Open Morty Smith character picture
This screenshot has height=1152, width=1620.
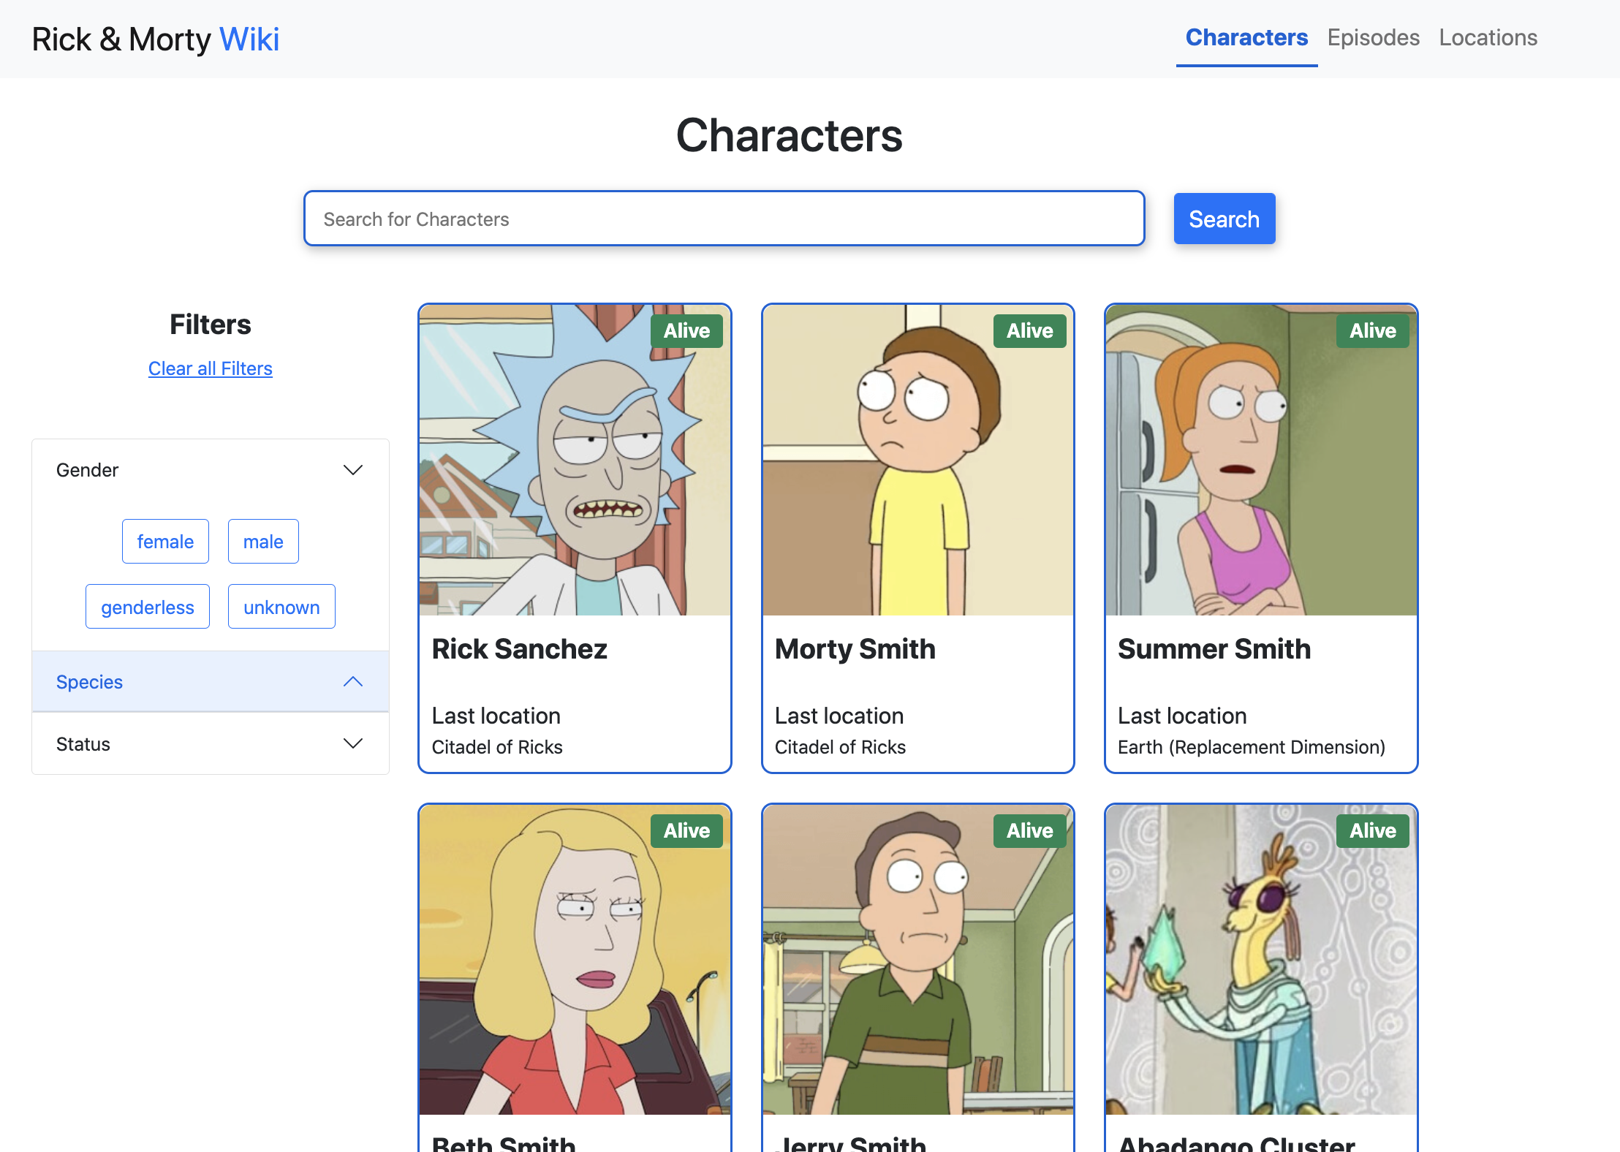pyautogui.click(x=917, y=461)
